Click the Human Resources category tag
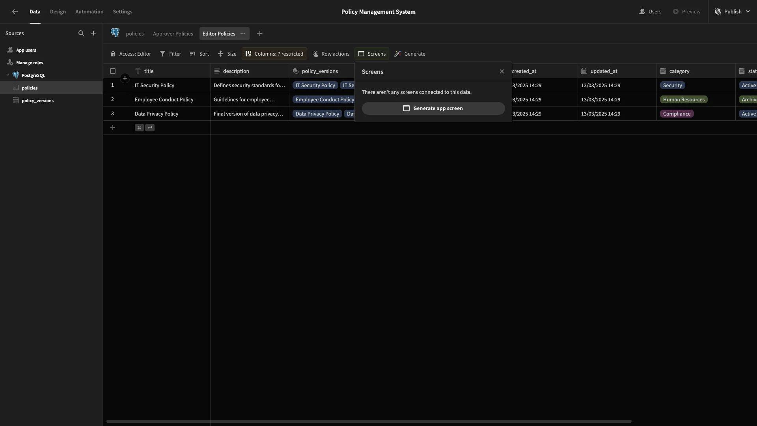This screenshot has width=757, height=426. coord(684,99)
